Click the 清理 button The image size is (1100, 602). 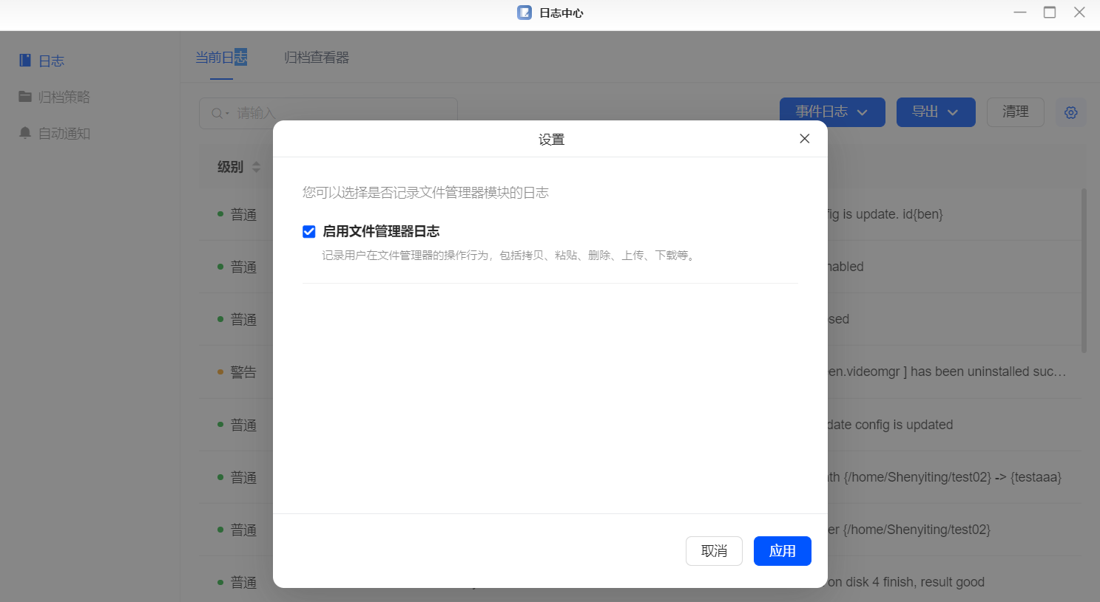[x=1016, y=112]
